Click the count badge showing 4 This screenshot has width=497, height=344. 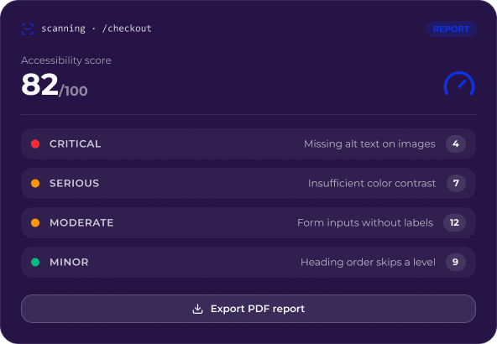456,143
